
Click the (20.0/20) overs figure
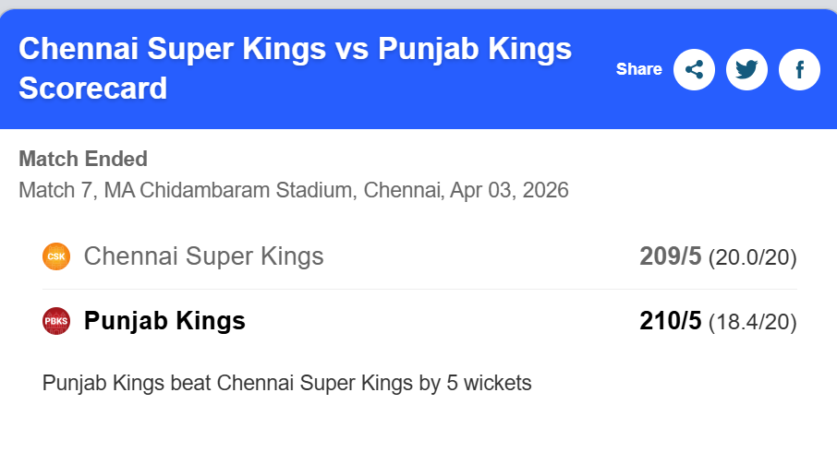click(752, 257)
